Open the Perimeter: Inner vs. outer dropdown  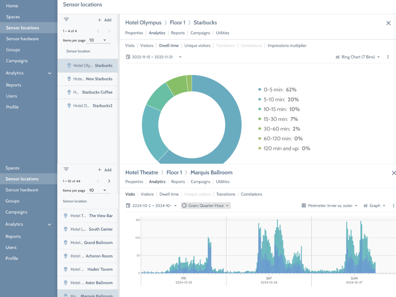[329, 206]
